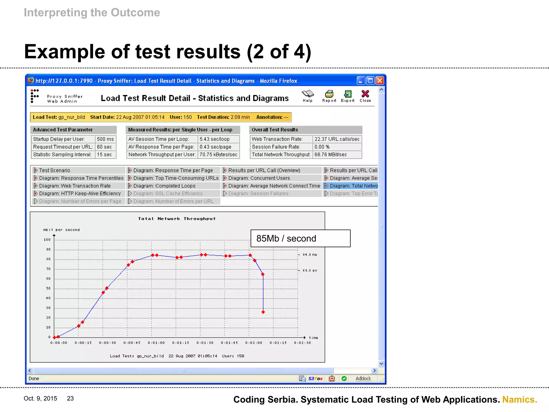This screenshot has height=412, width=549.
Task: Click the monkey face status bar icon
Action: 332,378
